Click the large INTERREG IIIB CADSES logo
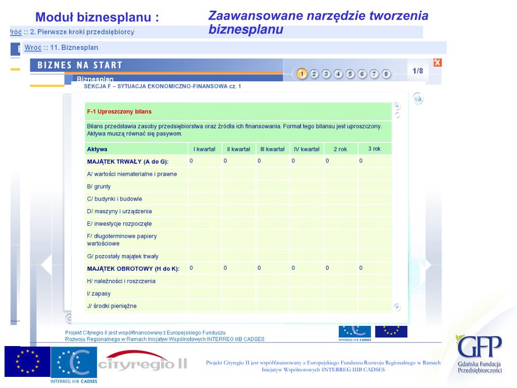Viewport: 517px width, 388px height. coord(74,365)
